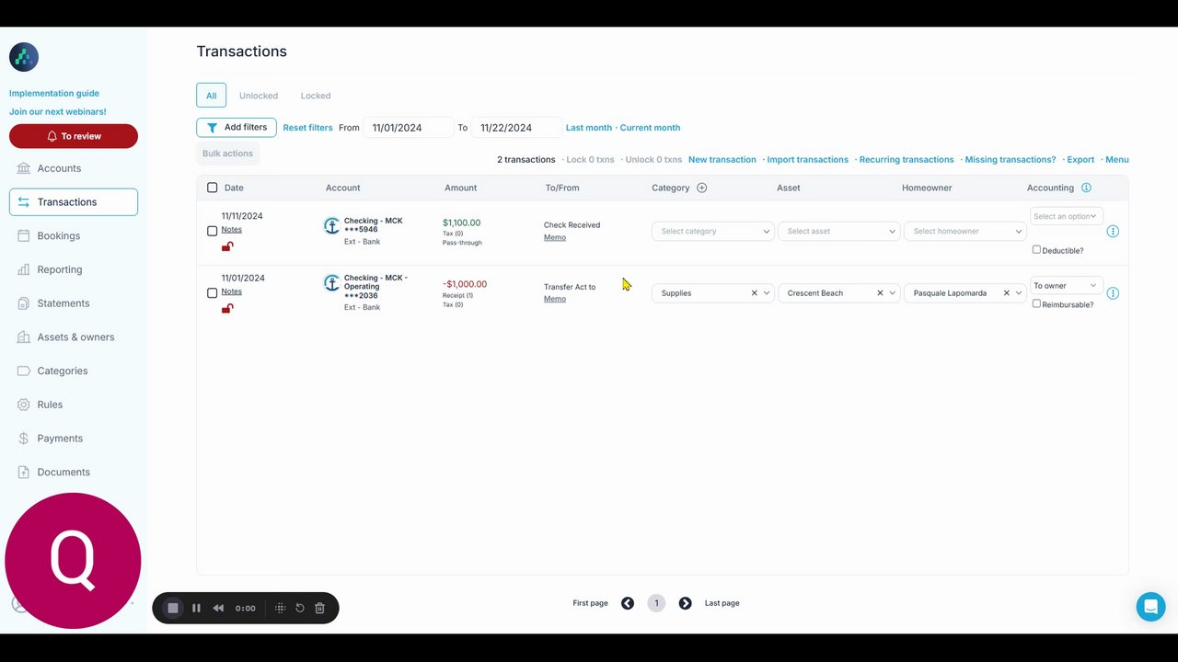1178x662 pixels.
Task: Open the Select asset dropdown
Action: [839, 232]
